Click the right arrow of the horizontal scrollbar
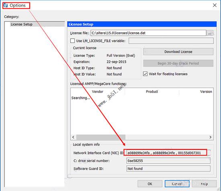 [x=211, y=137]
